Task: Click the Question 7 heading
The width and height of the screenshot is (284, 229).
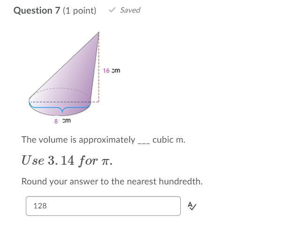Action: pyautogui.click(x=37, y=10)
